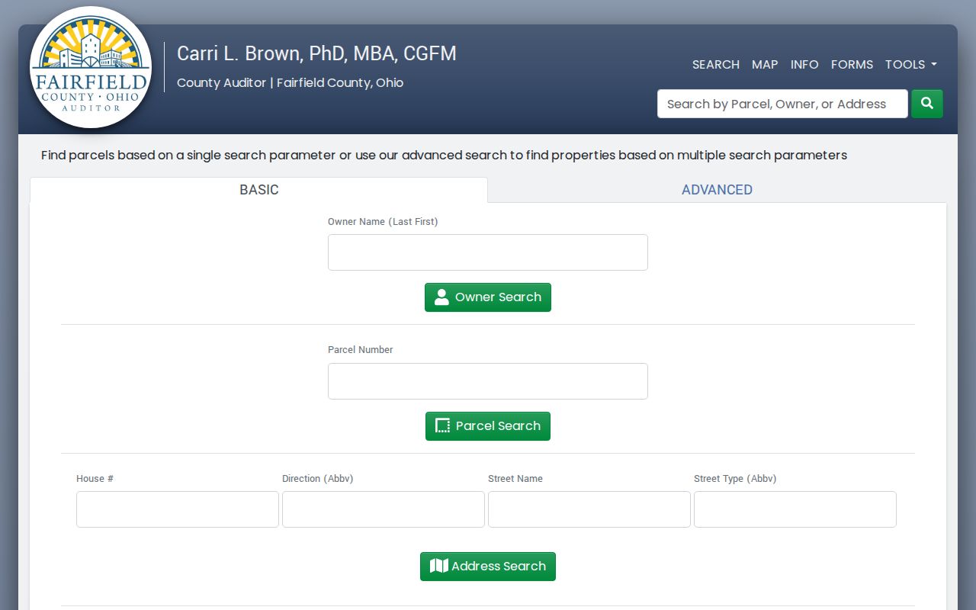Open the MAP nav link
976x610 pixels.
[x=765, y=65]
